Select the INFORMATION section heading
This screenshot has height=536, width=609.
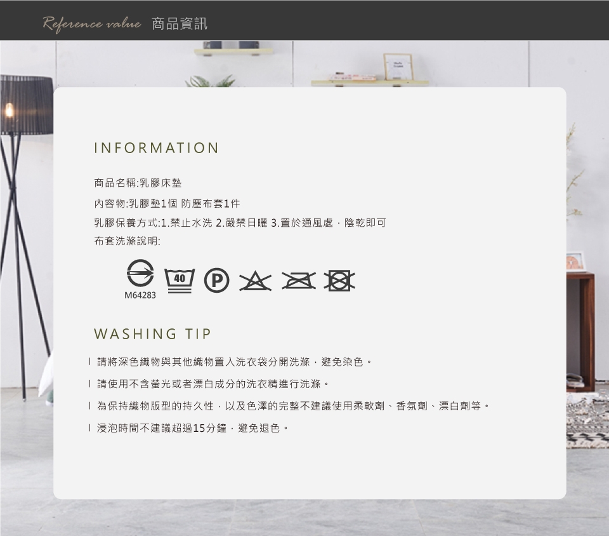tap(156, 148)
